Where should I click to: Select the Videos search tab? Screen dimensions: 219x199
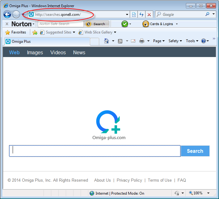point(58,53)
